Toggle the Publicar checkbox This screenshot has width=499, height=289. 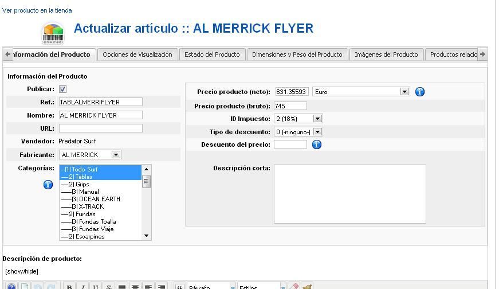click(x=62, y=89)
